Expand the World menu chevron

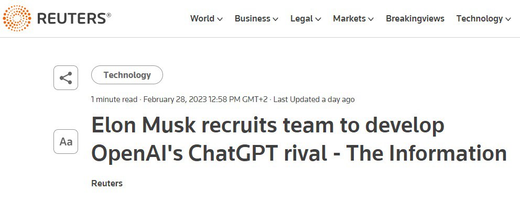pyautogui.click(x=220, y=19)
